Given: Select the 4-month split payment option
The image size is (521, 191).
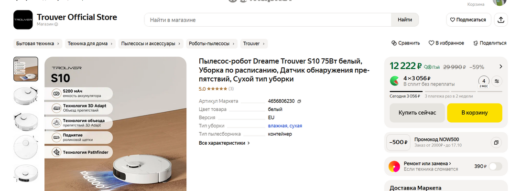Looking at the screenshot, I should tap(484, 81).
